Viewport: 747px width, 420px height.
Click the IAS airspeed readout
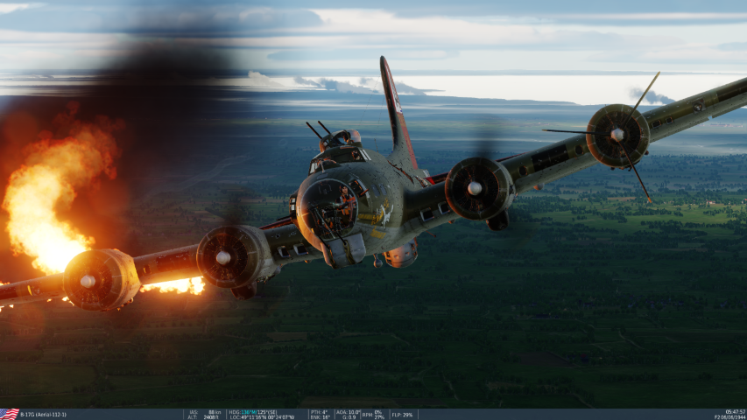[206, 411]
